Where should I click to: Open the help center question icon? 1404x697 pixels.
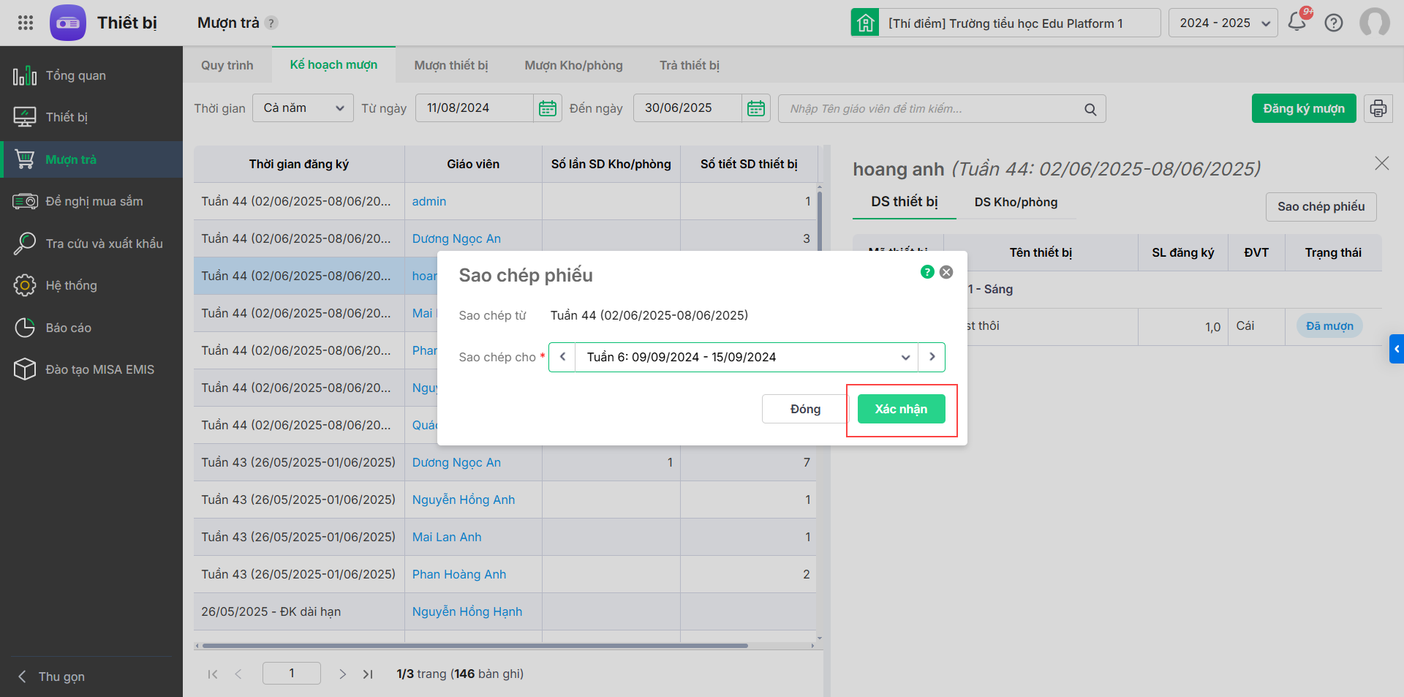(1334, 23)
